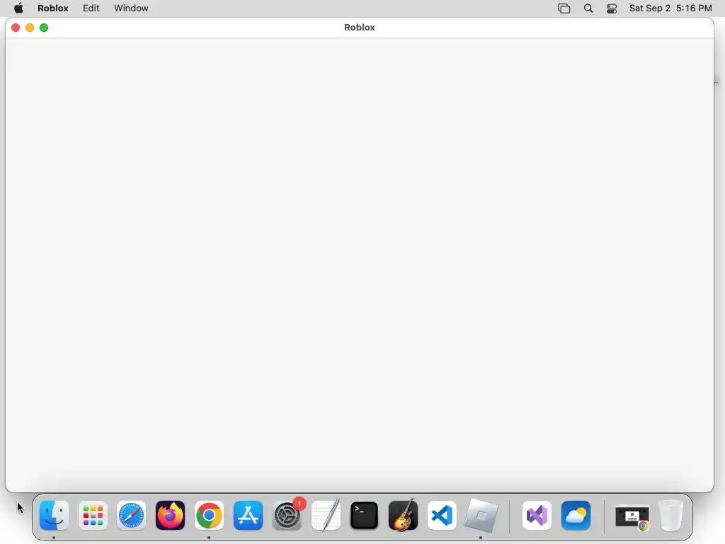This screenshot has width=725, height=544.
Task: Click the Stage Manager icon in menu bar
Action: click(564, 8)
